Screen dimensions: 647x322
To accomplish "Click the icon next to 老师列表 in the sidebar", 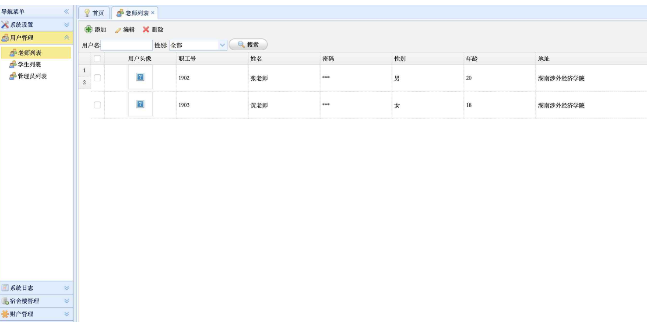I will click(13, 53).
